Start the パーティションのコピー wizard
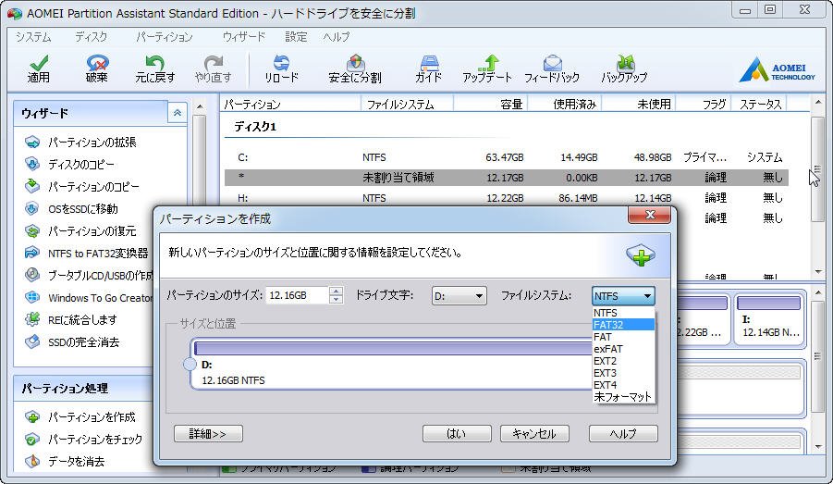Viewport: 833px width, 484px height. pyautogui.click(x=81, y=187)
